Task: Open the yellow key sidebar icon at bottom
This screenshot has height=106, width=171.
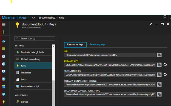Action: point(4,102)
